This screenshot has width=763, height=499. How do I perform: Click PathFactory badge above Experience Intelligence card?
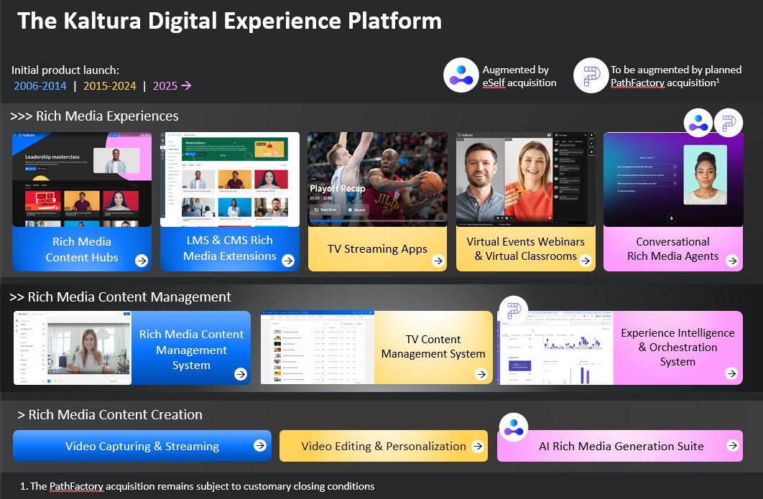point(514,310)
